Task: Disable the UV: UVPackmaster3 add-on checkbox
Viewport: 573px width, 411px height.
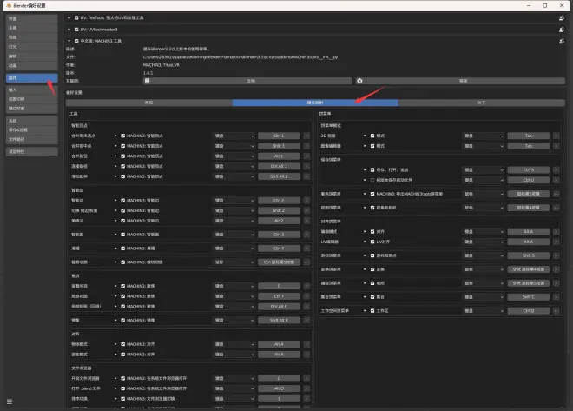Action: click(x=76, y=30)
